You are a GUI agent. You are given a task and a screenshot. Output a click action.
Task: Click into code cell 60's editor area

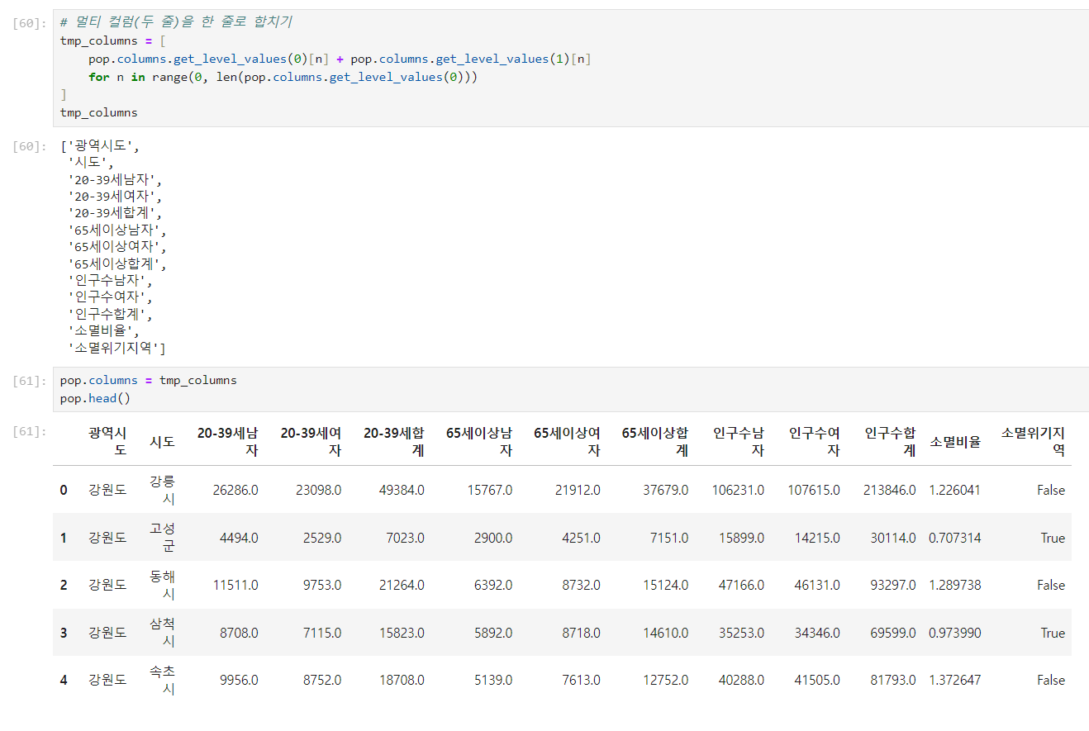[571, 68]
